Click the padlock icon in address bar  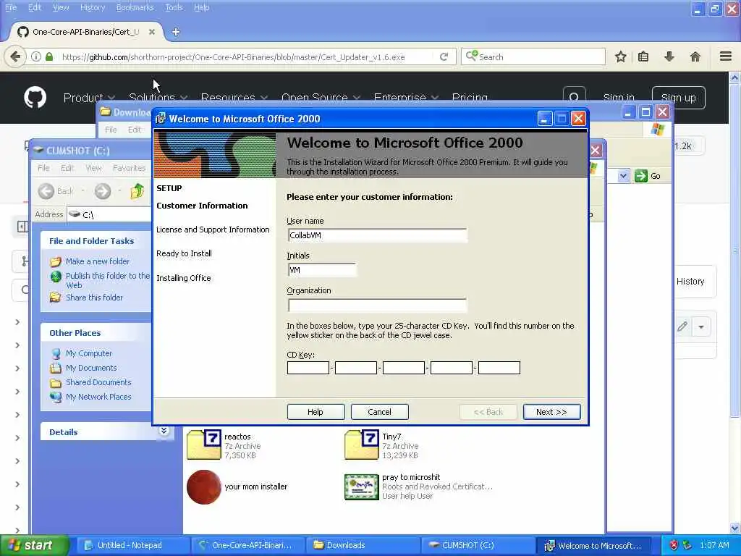tap(49, 56)
